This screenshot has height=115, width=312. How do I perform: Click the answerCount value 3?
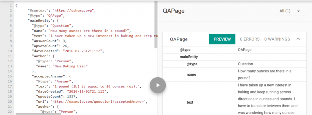coord(64,41)
